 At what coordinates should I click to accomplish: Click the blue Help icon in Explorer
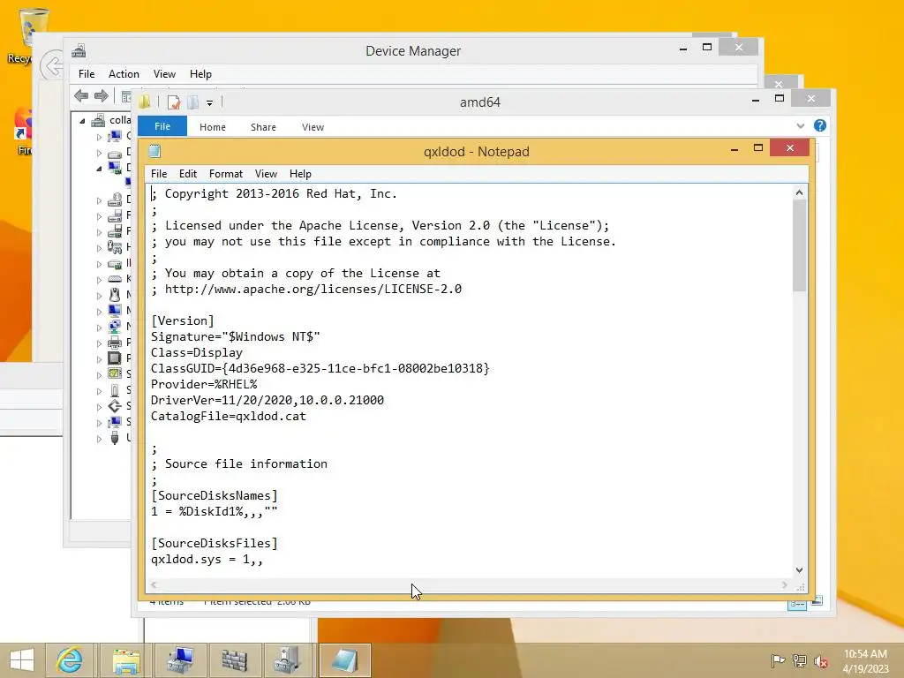coord(820,125)
